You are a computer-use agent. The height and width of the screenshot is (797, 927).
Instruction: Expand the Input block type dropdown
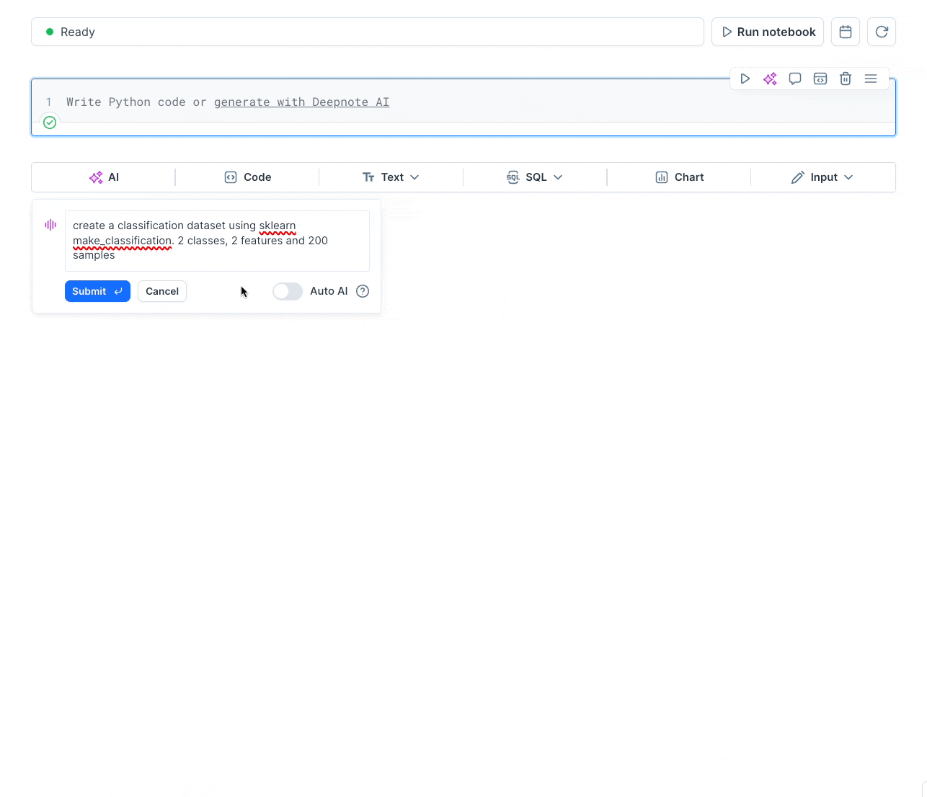(x=822, y=177)
